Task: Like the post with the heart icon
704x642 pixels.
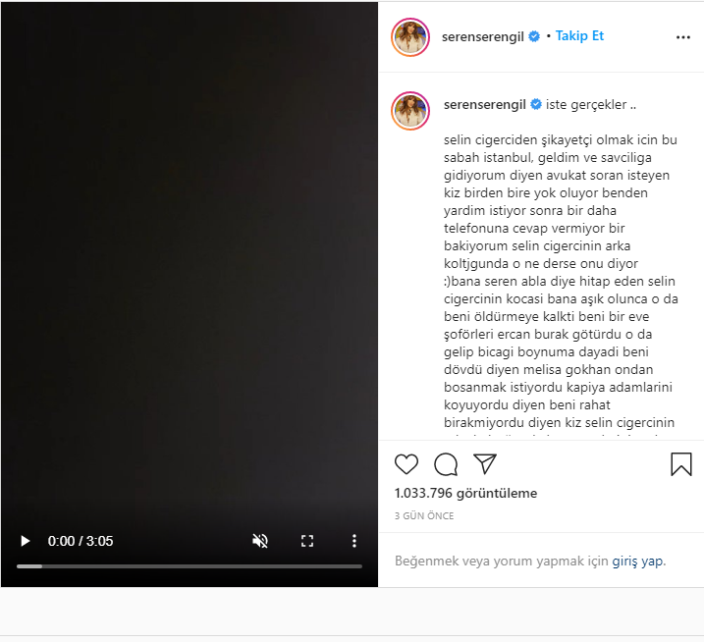Action: 406,464
